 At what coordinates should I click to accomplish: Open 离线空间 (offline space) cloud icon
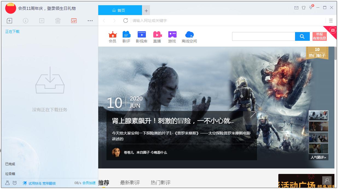tap(189, 36)
